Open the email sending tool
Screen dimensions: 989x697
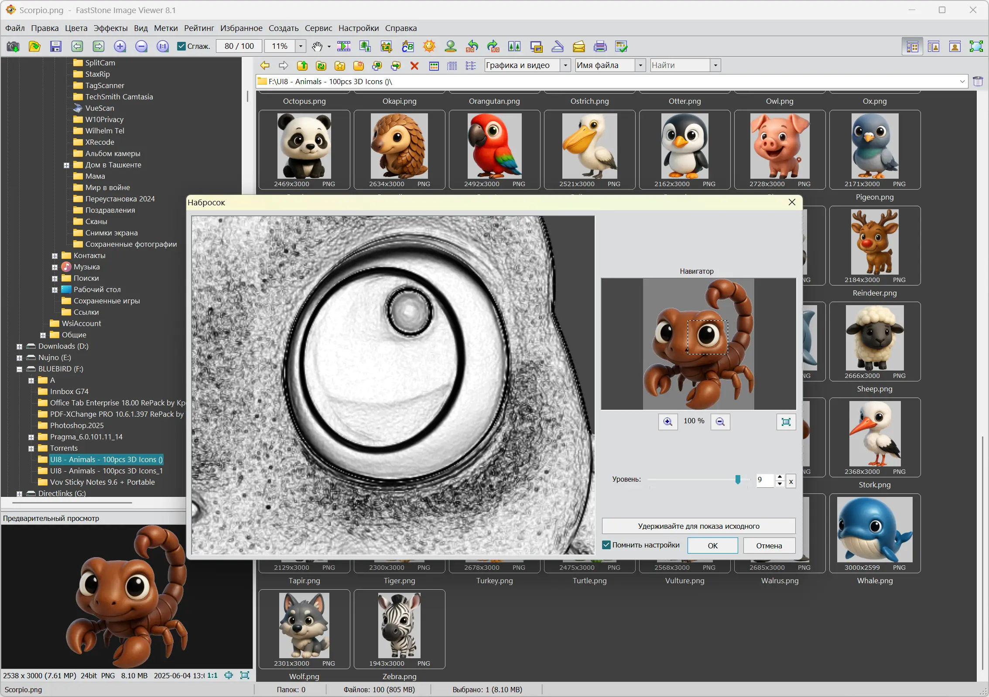(x=578, y=46)
